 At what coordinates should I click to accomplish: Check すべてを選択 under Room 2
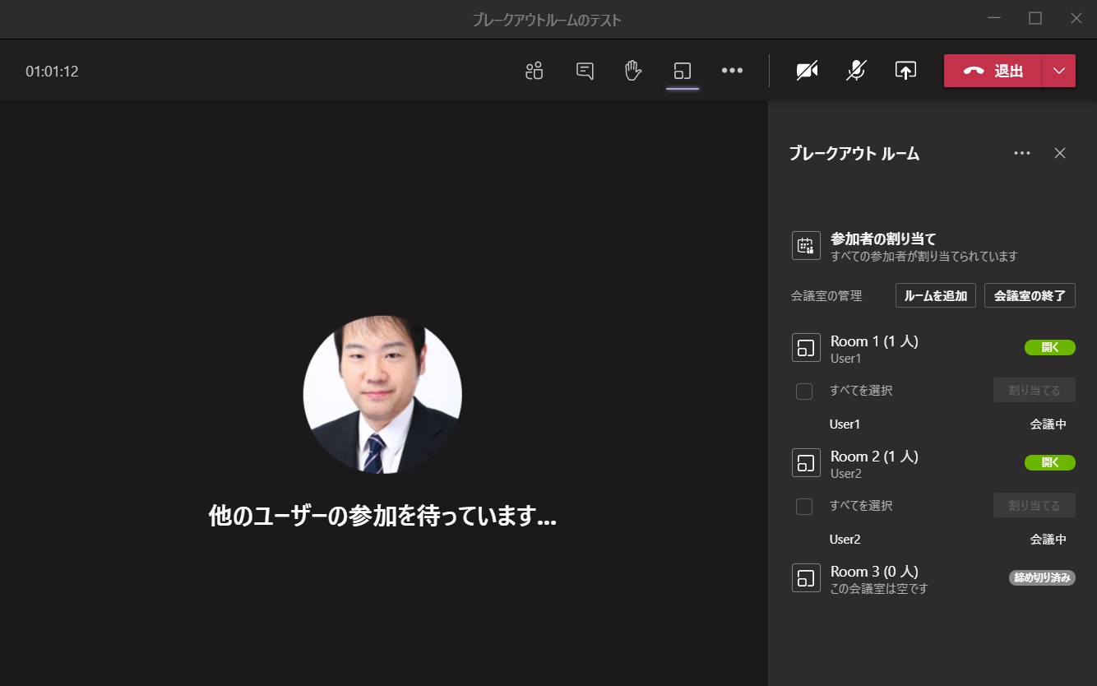pyautogui.click(x=804, y=506)
